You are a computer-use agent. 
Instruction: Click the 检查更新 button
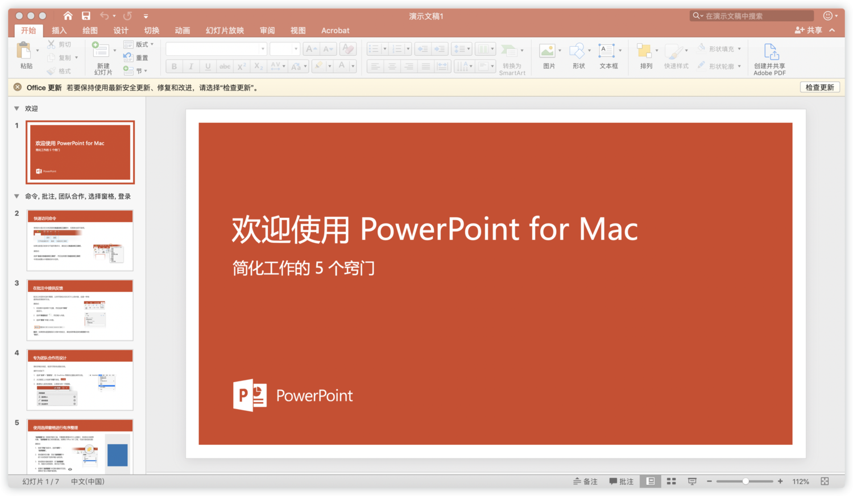(819, 87)
